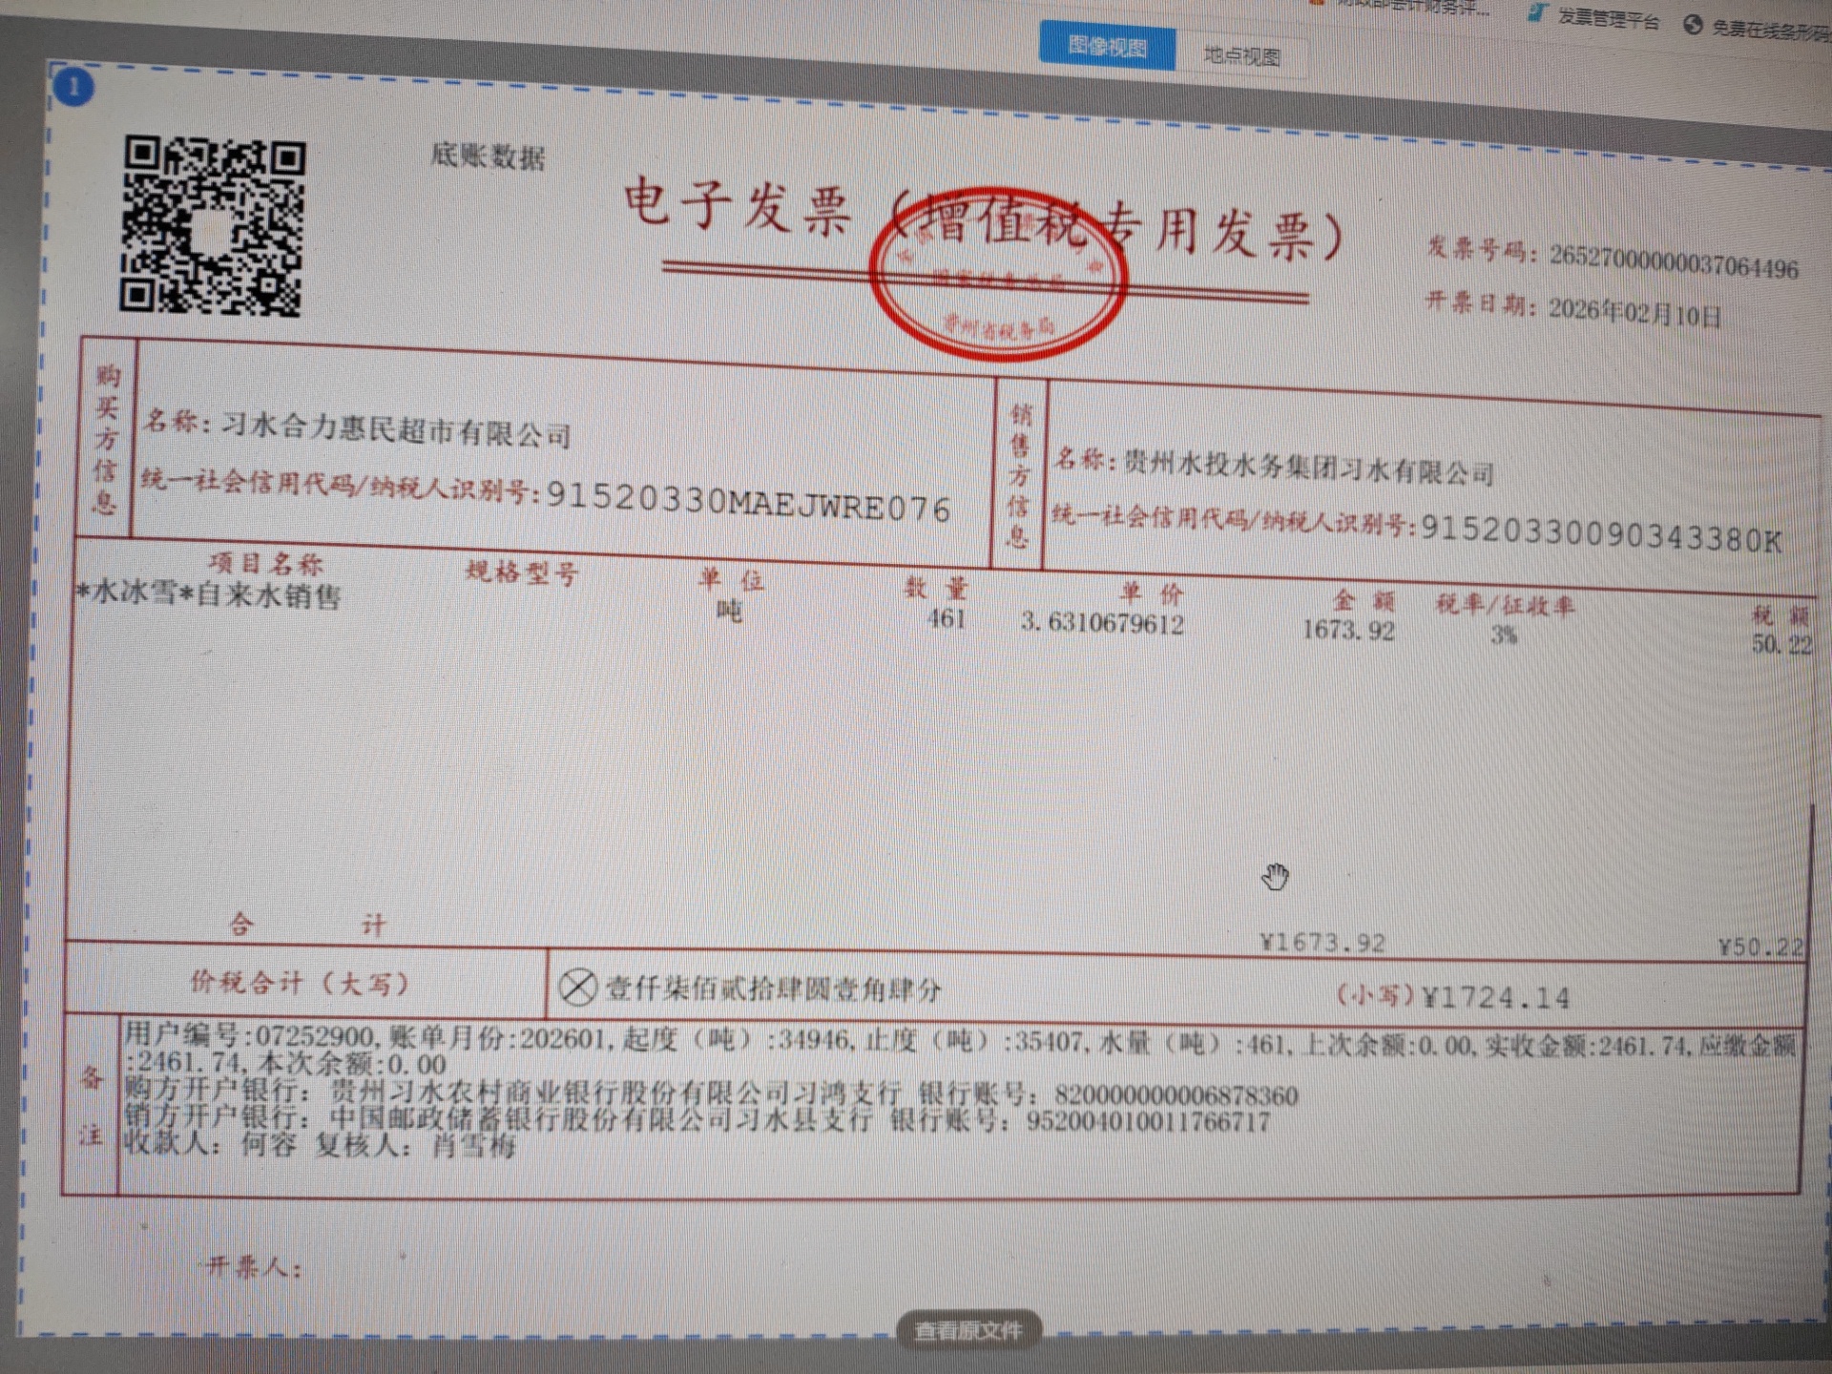Image resolution: width=1832 pixels, height=1374 pixels.
Task: Click the globe icon beside 免费在线条形码
Action: point(1693,25)
